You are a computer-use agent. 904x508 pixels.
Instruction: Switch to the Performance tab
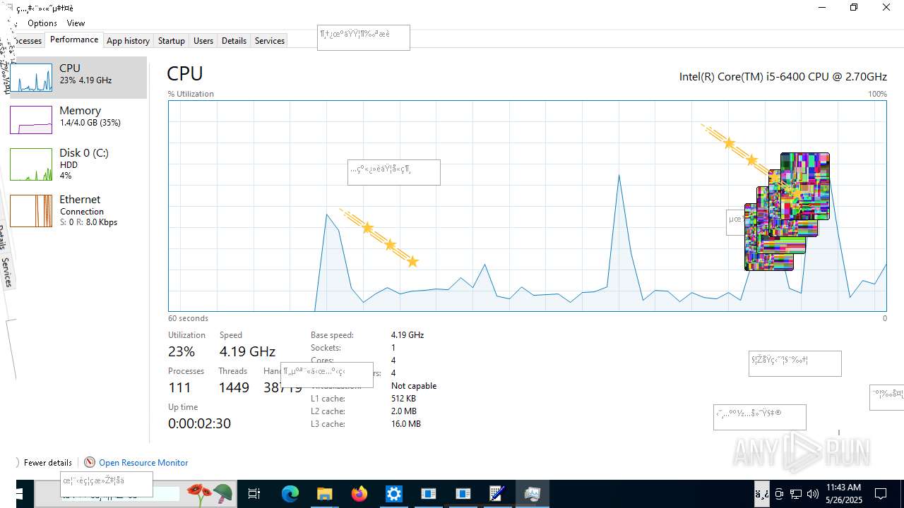click(x=74, y=40)
